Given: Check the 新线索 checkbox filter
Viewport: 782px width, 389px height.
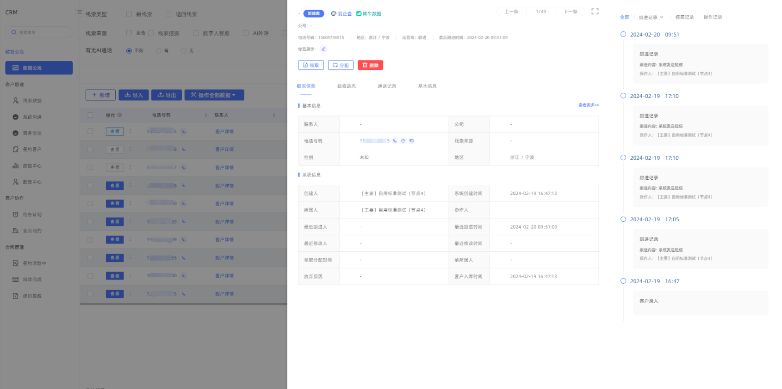Looking at the screenshot, I should click(x=129, y=14).
